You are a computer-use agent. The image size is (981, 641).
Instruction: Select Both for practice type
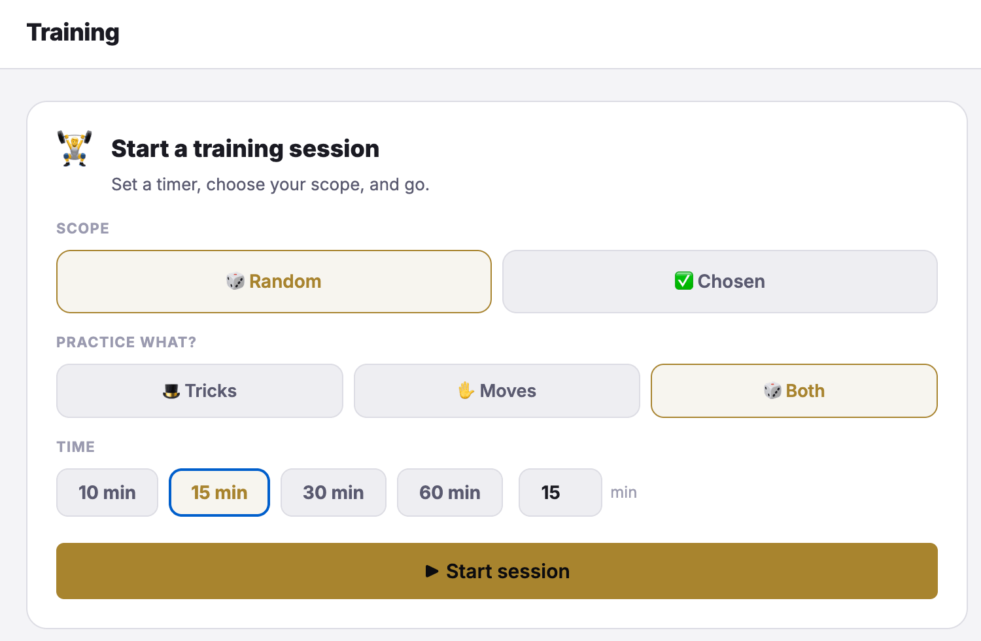(x=794, y=390)
